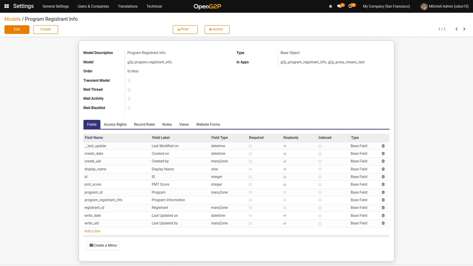The width and height of the screenshot is (473, 266).
Task: Toggle the Transient Model checkbox
Action: pos(129,80)
